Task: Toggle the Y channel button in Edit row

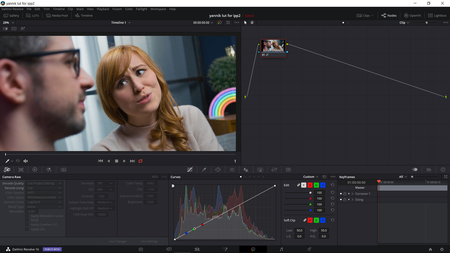Action: pyautogui.click(x=304, y=185)
